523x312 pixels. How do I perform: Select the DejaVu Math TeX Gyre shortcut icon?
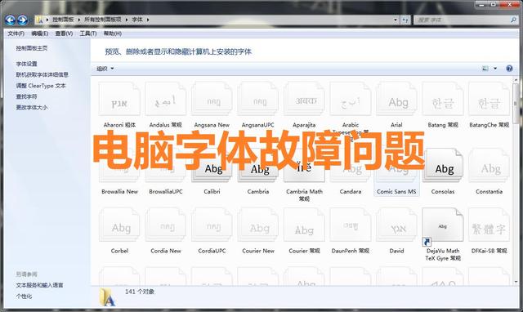[x=443, y=227]
